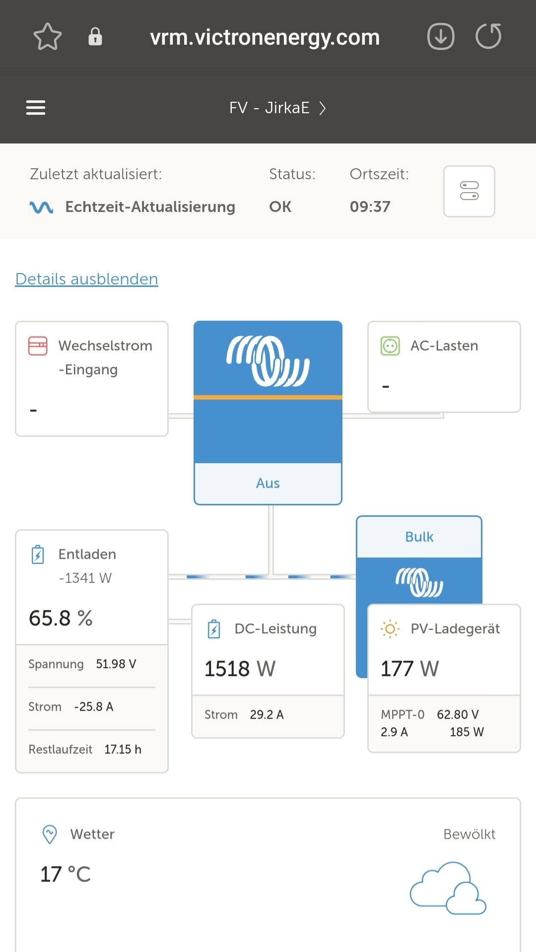Click the DC-Leistung battery icon
The image size is (536, 952).
click(x=214, y=629)
